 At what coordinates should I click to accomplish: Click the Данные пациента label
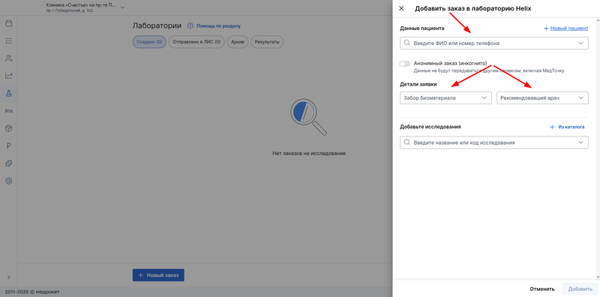tap(422, 28)
